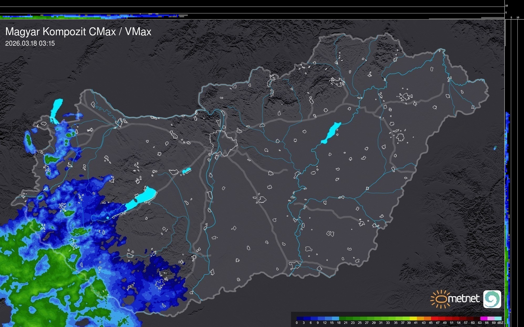Select the light cyan 69 dBZ swatch

(x=498, y=318)
